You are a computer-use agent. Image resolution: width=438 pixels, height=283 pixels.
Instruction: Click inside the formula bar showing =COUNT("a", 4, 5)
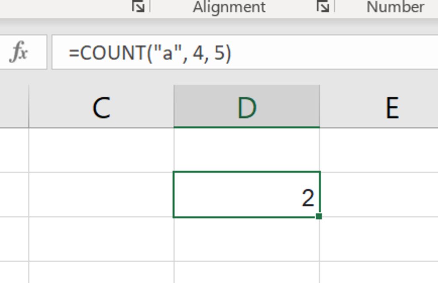[x=245, y=52]
